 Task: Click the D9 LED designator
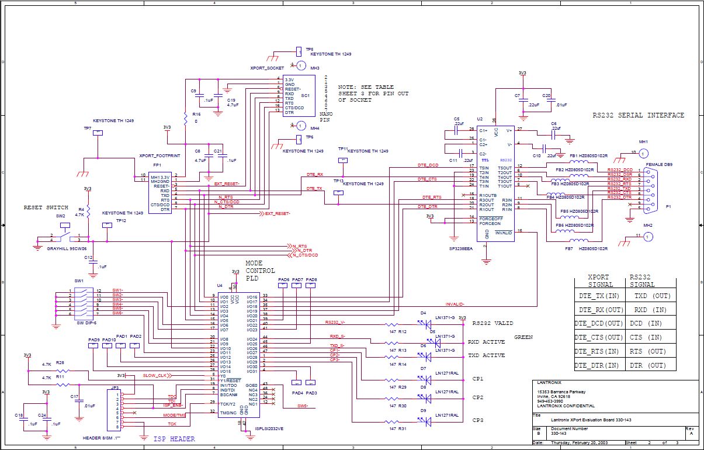click(x=424, y=410)
